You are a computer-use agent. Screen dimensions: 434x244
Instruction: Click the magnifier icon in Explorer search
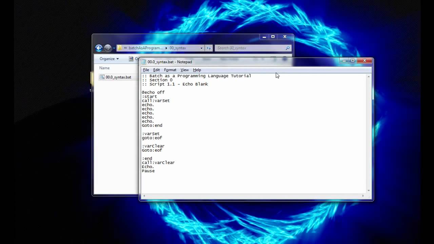pyautogui.click(x=288, y=48)
